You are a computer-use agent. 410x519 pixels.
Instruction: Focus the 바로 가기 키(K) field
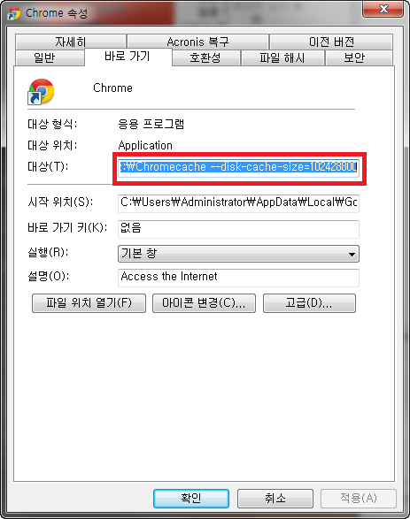coord(238,229)
